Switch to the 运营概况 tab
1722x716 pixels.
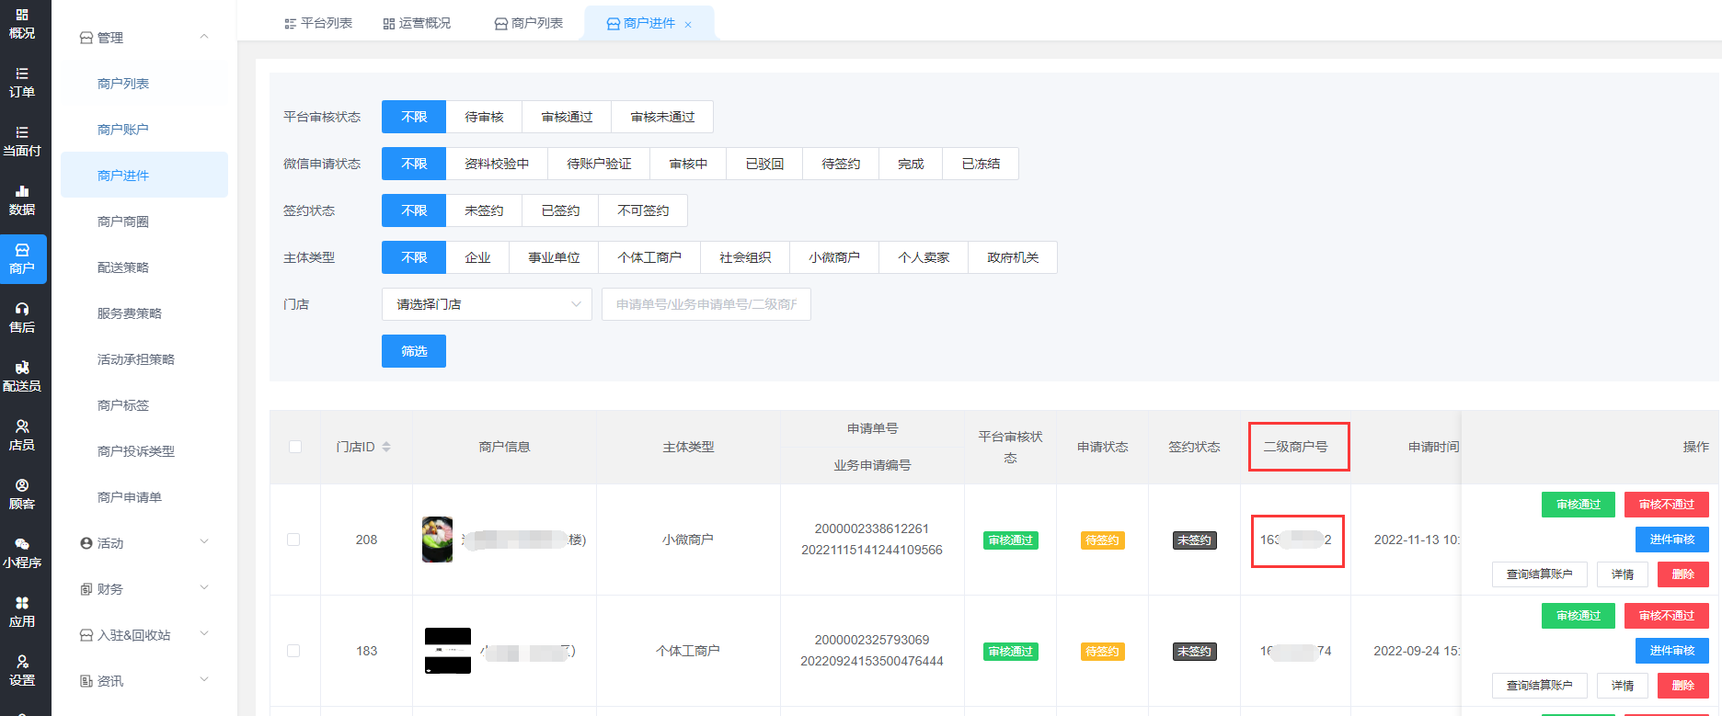point(417,23)
